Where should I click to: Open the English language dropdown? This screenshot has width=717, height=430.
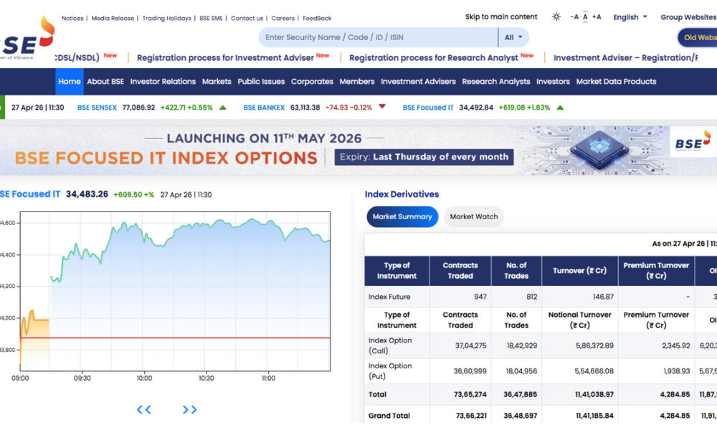point(630,17)
